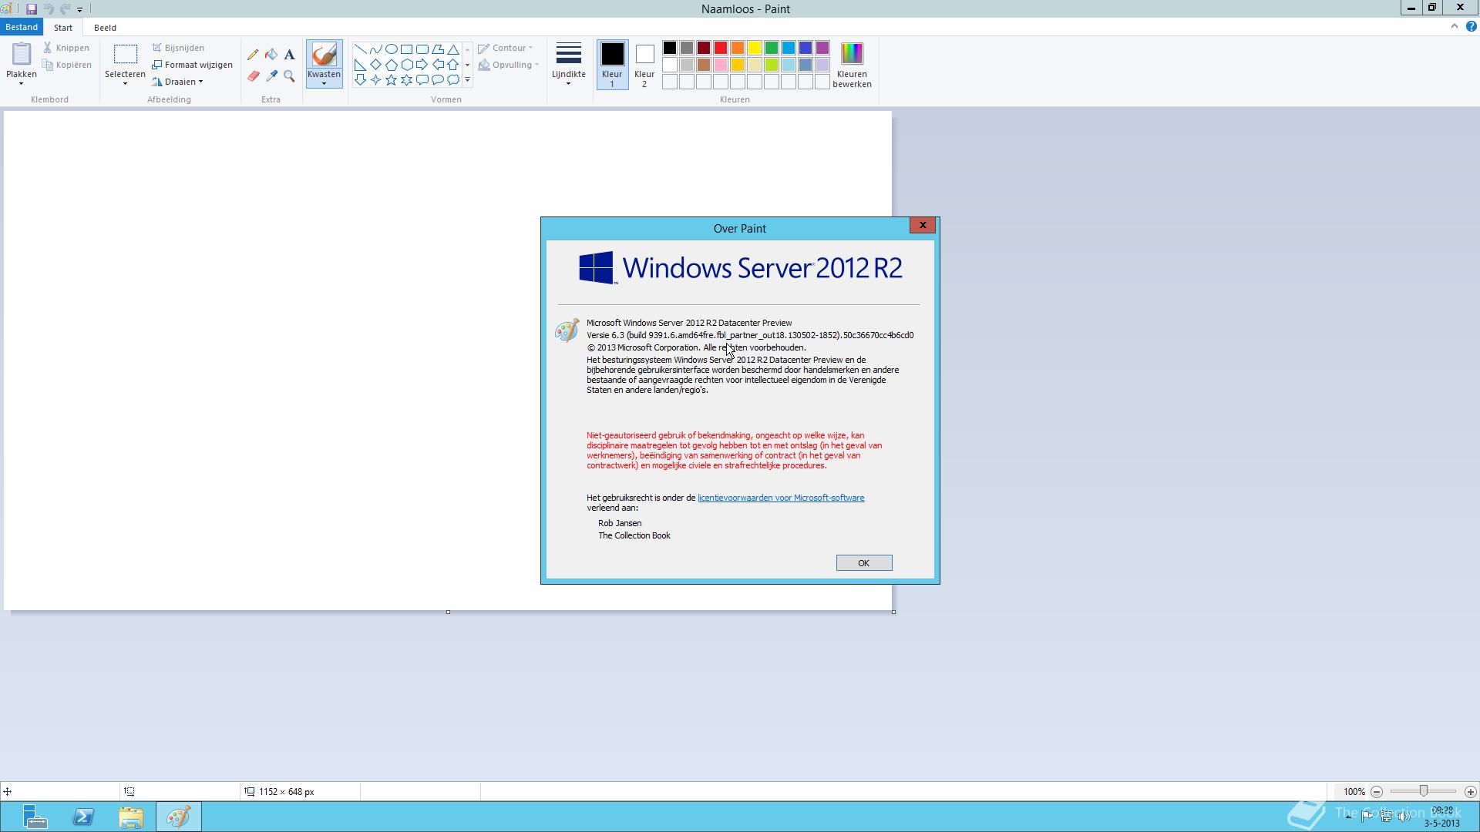1480x832 pixels.
Task: Choose the Rounded rectangle shape
Action: pos(422,49)
